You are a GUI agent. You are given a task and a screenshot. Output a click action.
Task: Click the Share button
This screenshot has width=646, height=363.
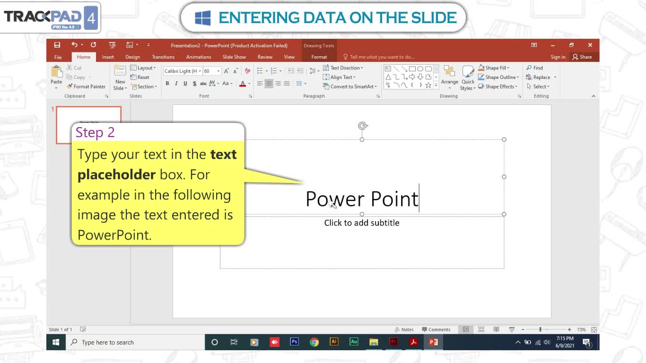582,57
